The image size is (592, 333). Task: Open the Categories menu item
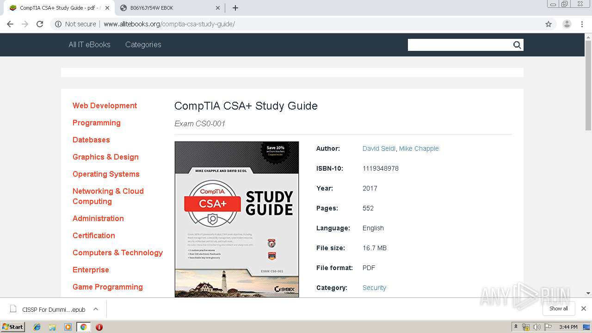click(143, 44)
